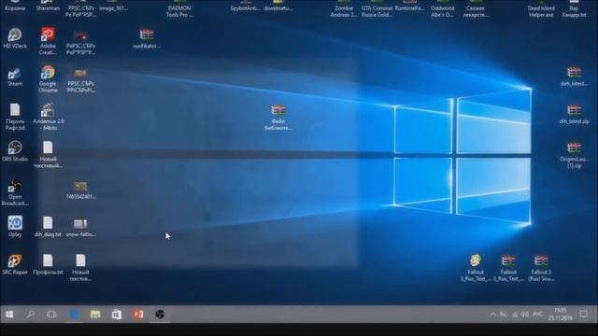Open the Avidemux 2.6 64bits shortcut
The height and width of the screenshot is (336, 598).
[x=48, y=117]
